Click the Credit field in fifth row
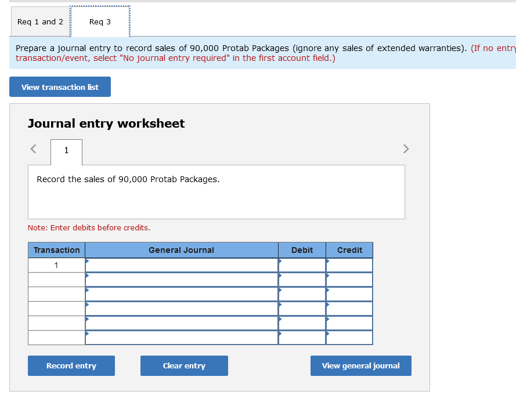516x402 pixels. click(349, 323)
